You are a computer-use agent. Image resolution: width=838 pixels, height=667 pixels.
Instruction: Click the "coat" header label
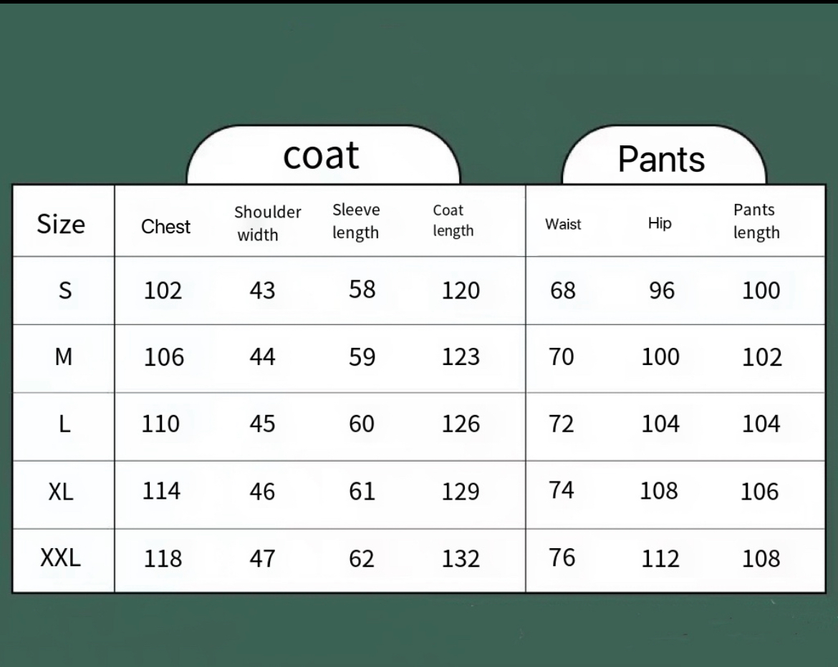[321, 155]
